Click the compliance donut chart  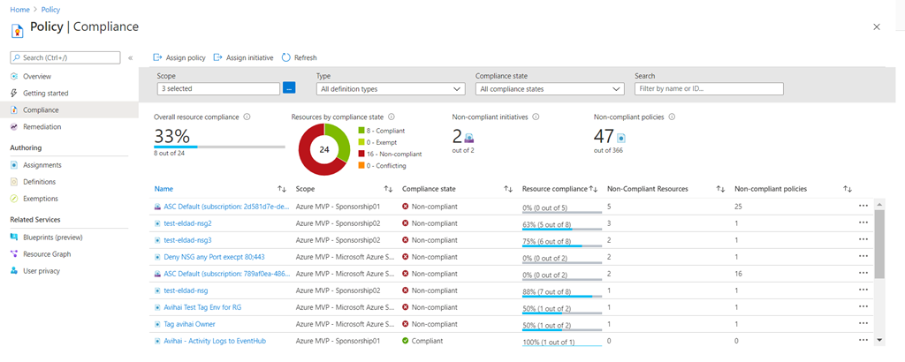pyautogui.click(x=324, y=149)
